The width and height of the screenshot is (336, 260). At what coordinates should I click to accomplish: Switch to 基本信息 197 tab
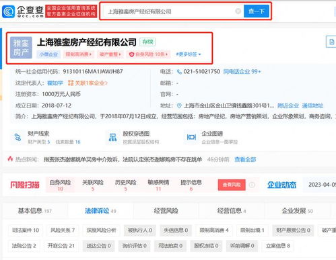pyautogui.click(x=35, y=211)
